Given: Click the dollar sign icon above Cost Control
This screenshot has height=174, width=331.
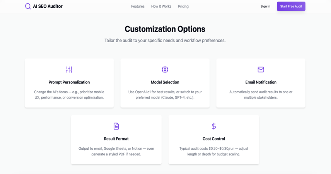Looking at the screenshot, I should coord(213,126).
